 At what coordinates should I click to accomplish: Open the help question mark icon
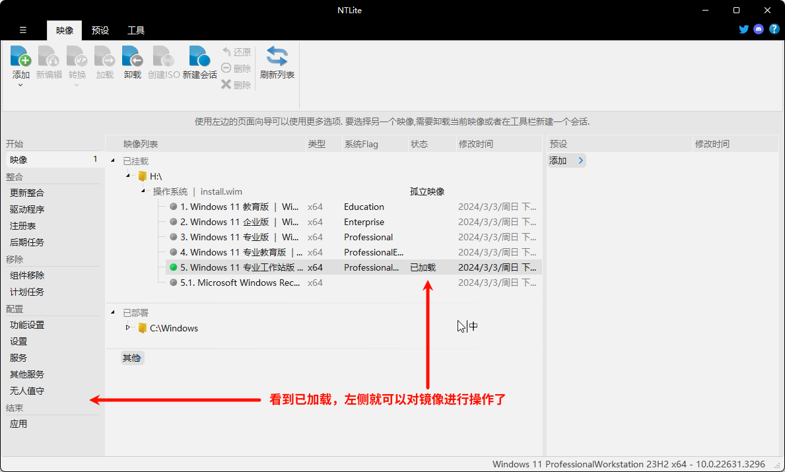pyautogui.click(x=774, y=29)
